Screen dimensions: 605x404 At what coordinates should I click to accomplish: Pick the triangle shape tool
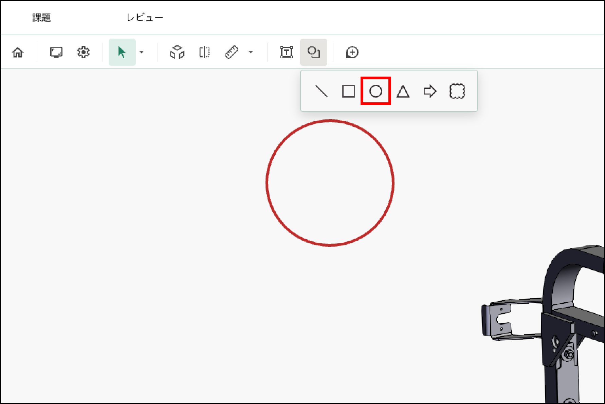coord(403,91)
